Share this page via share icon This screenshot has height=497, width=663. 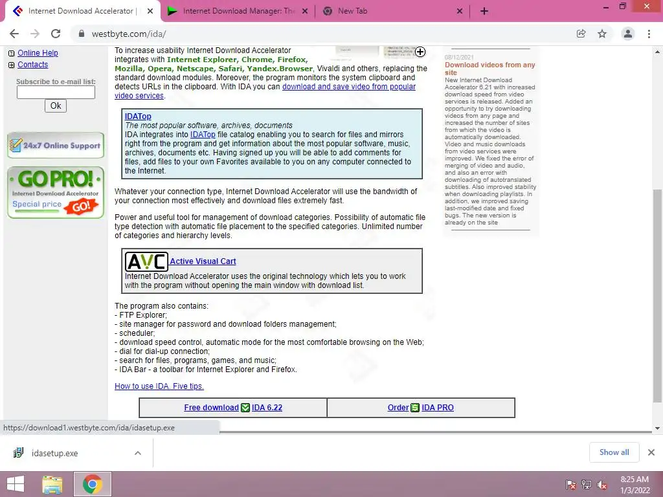(581, 34)
